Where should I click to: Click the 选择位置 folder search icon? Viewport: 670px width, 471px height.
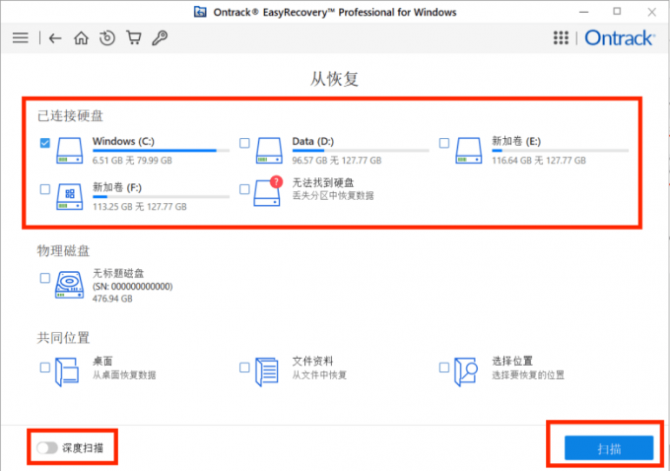pos(466,371)
